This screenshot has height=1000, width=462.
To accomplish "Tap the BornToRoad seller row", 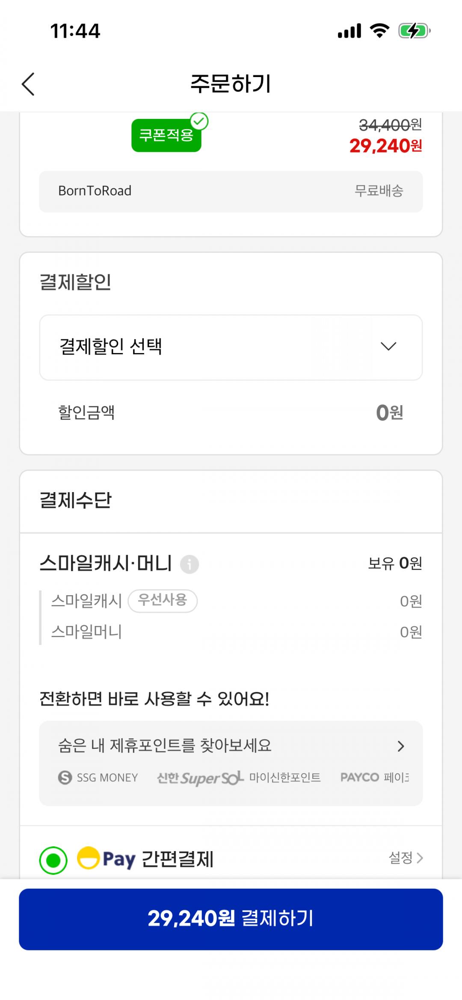I will click(x=231, y=191).
